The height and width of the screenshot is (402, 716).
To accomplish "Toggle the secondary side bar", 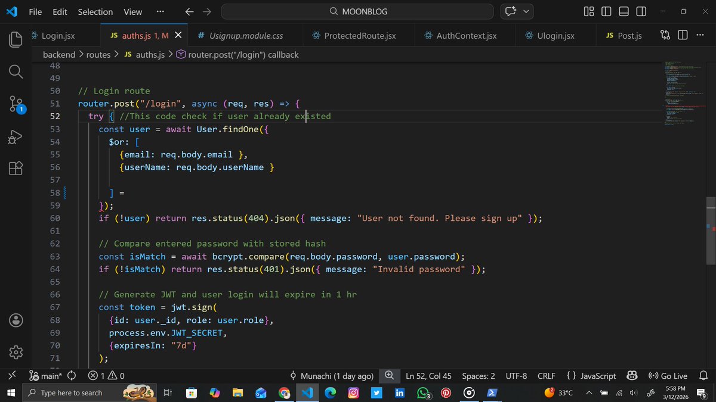I will (x=641, y=11).
